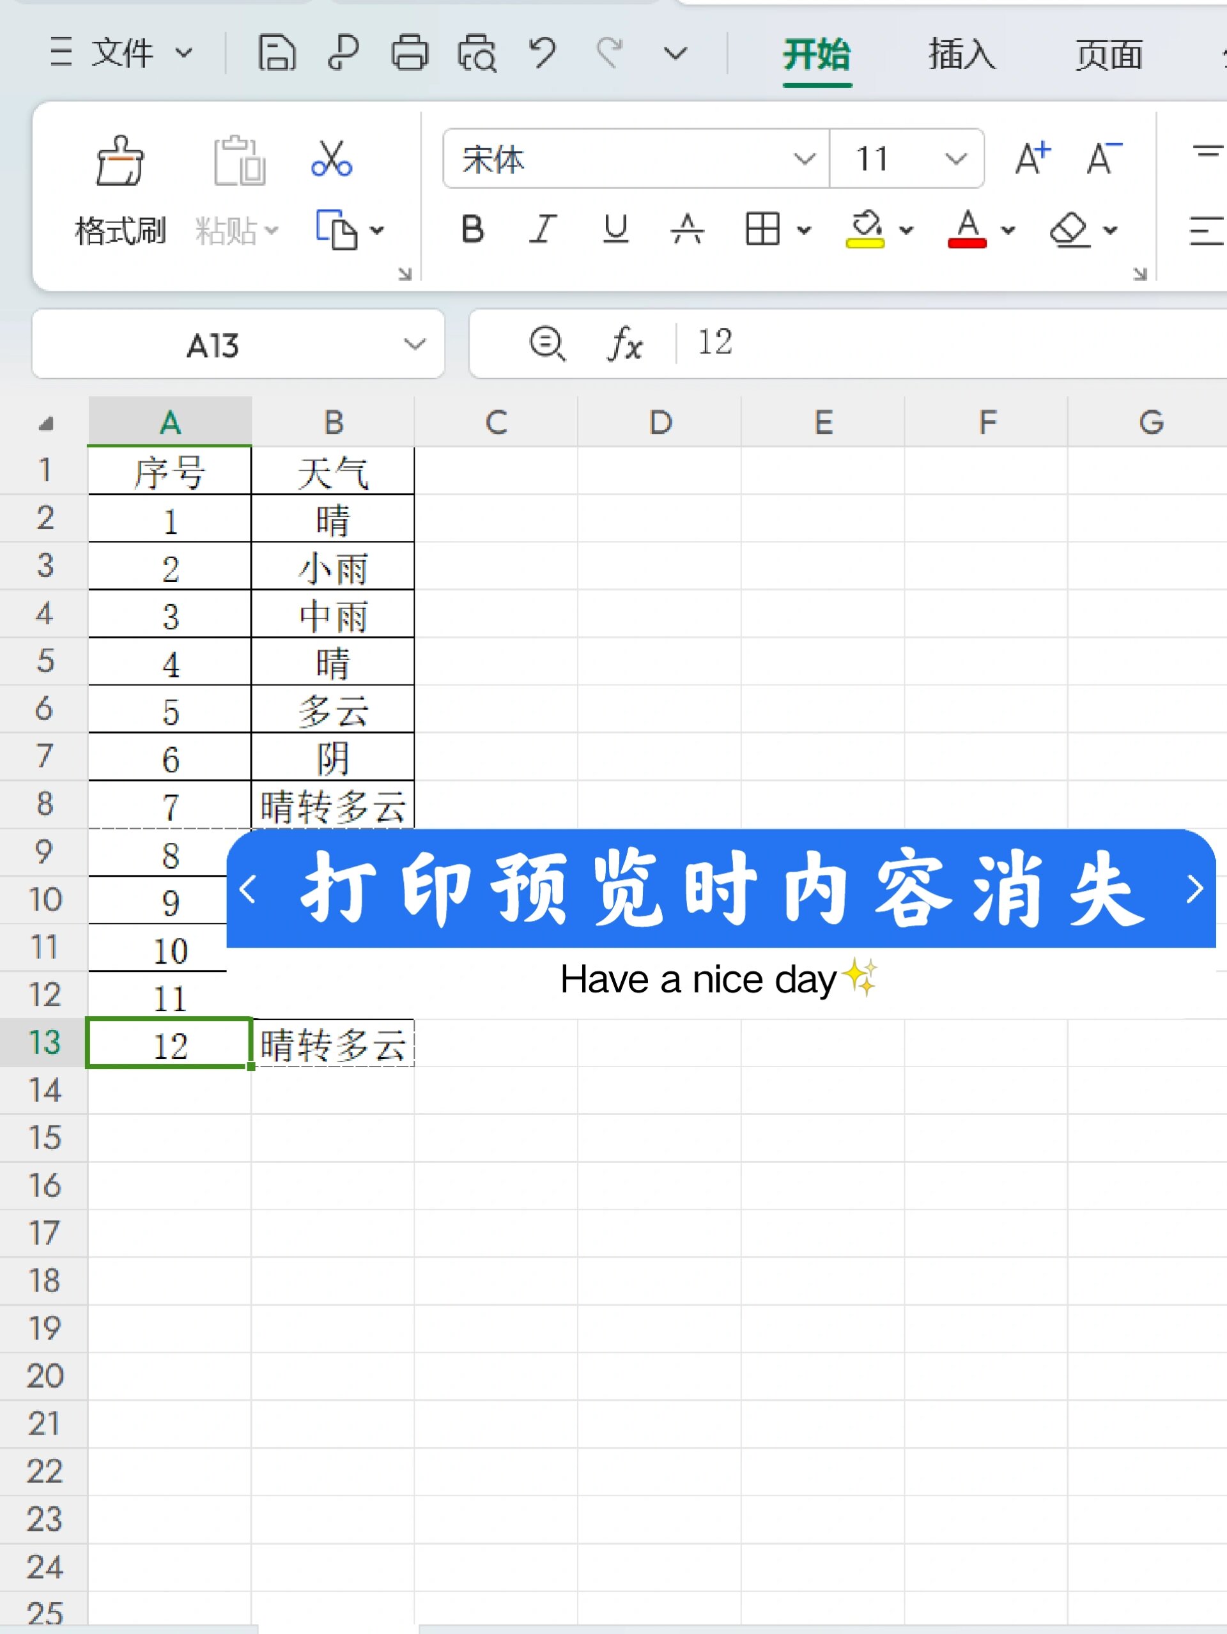Viewport: 1227px width, 1634px height.
Task: Increase font size with A+ icon
Action: click(1033, 157)
